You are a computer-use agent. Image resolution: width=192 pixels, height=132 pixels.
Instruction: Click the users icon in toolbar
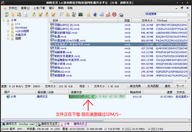19,15
